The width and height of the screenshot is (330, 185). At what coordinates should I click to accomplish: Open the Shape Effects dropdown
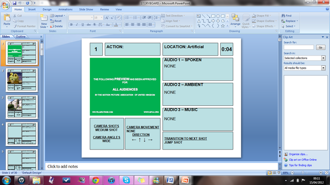pyautogui.click(x=263, y=26)
